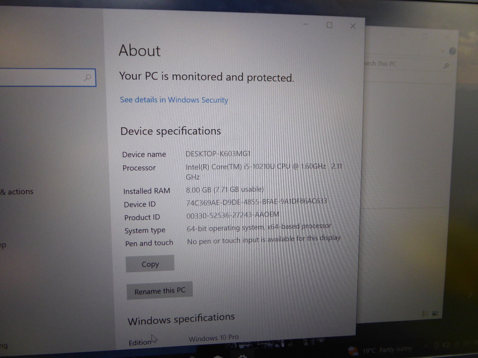The height and width of the screenshot is (358, 478).
Task: Click the view toggle icons in File Explorer corner
Action: coord(430,313)
